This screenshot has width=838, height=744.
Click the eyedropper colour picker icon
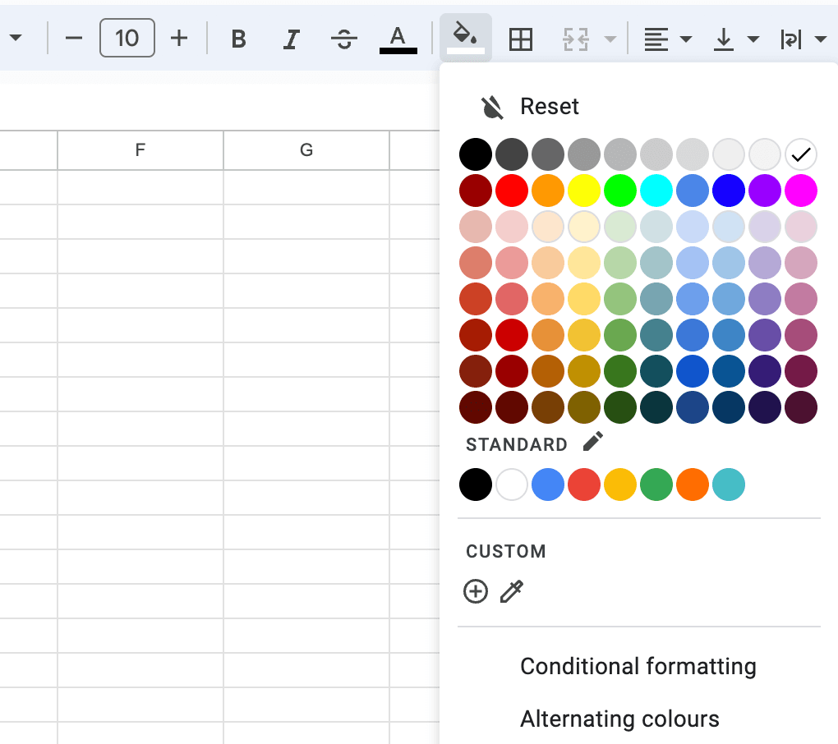pos(512,591)
